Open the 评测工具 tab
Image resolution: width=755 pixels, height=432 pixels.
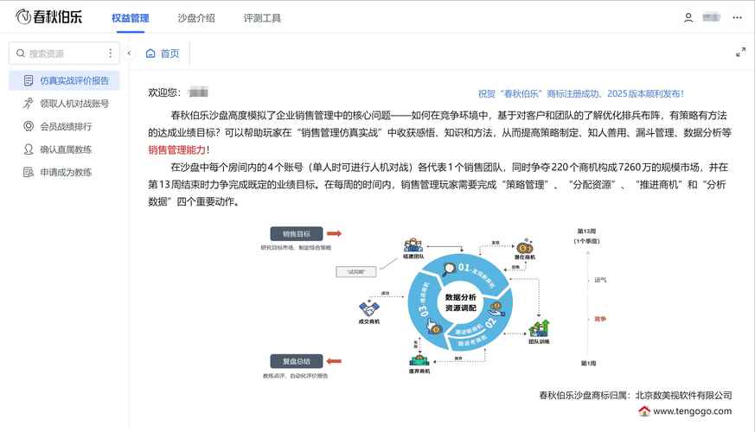coord(262,18)
